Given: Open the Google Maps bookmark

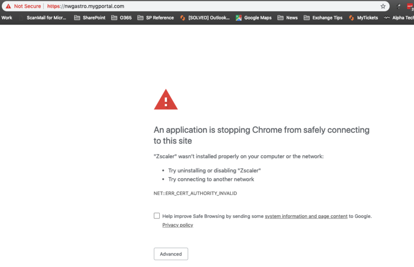Looking at the screenshot, I should (x=254, y=18).
